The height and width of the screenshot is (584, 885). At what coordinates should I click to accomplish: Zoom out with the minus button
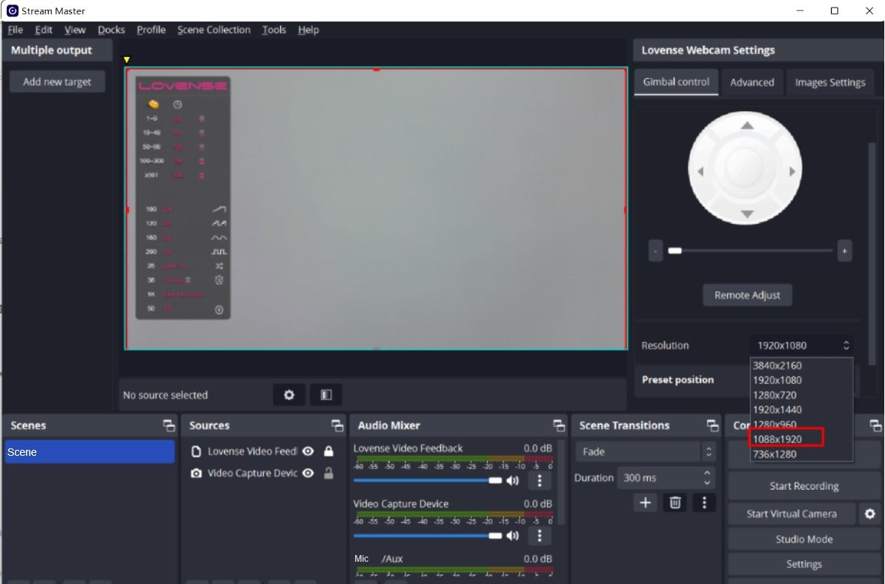point(655,251)
